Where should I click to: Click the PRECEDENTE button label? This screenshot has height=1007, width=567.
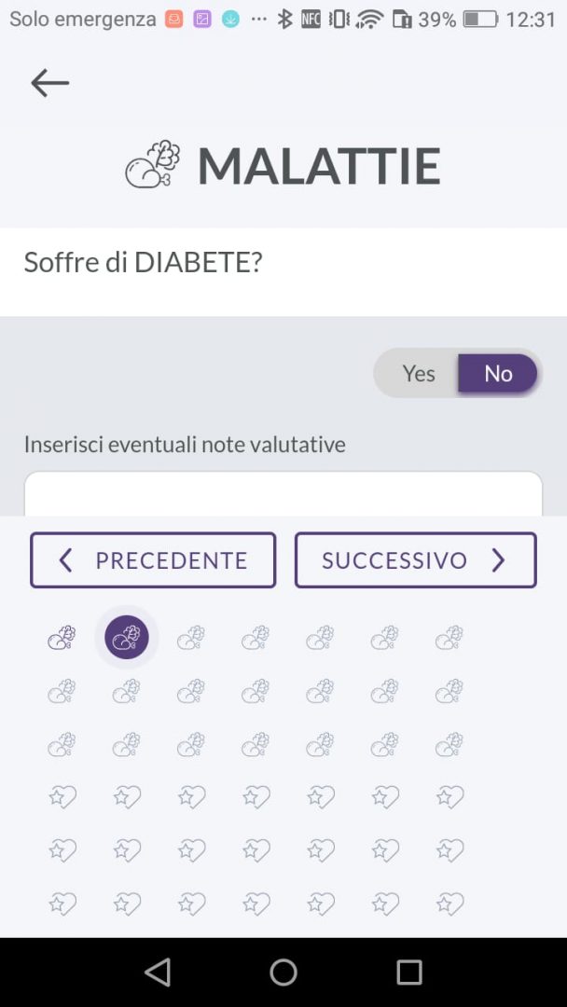(x=172, y=560)
